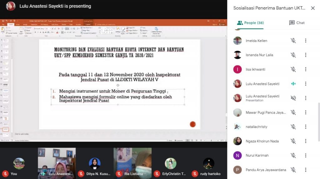Click the Ria Listiana video tile
The image size is (320, 179).
(x=132, y=163)
